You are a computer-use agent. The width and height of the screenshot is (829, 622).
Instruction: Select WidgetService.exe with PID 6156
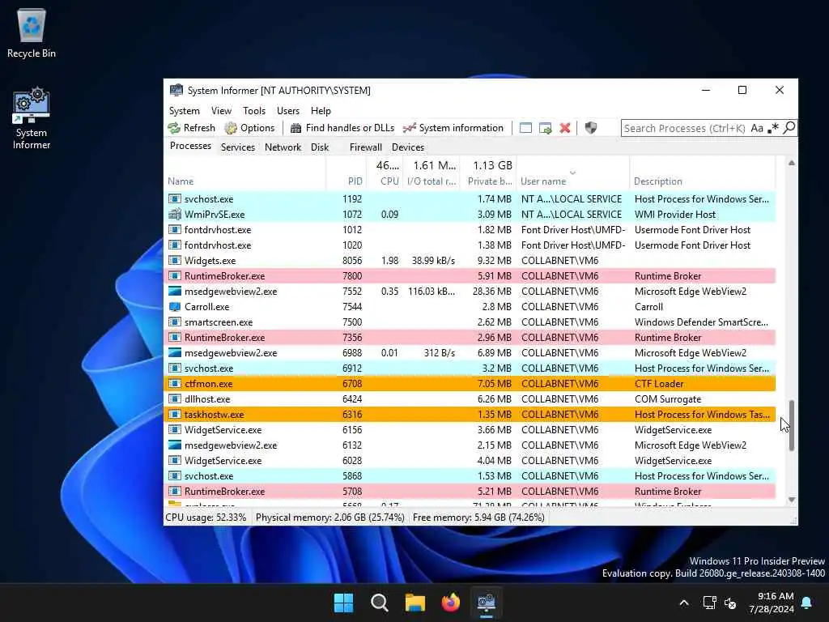point(470,429)
